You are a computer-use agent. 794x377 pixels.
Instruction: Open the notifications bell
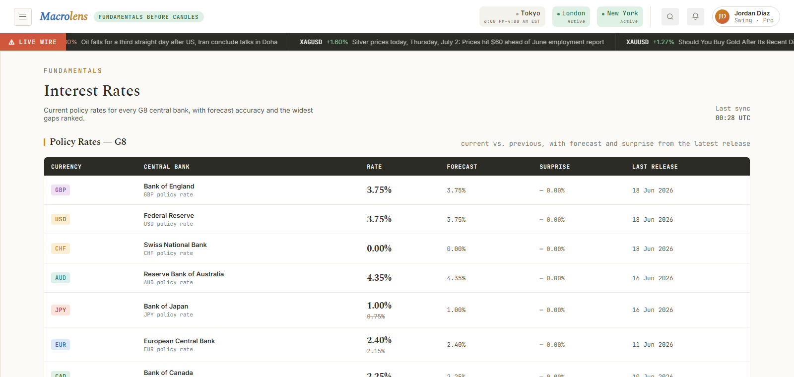(695, 16)
